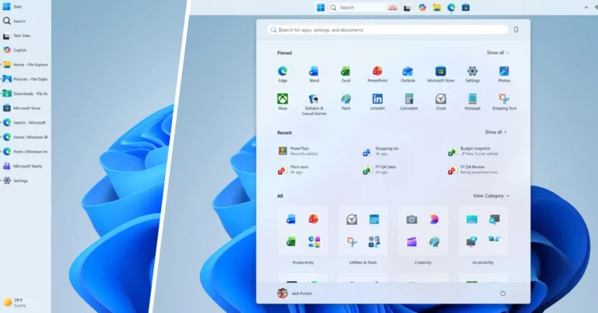Launch the Calculator app

(409, 102)
